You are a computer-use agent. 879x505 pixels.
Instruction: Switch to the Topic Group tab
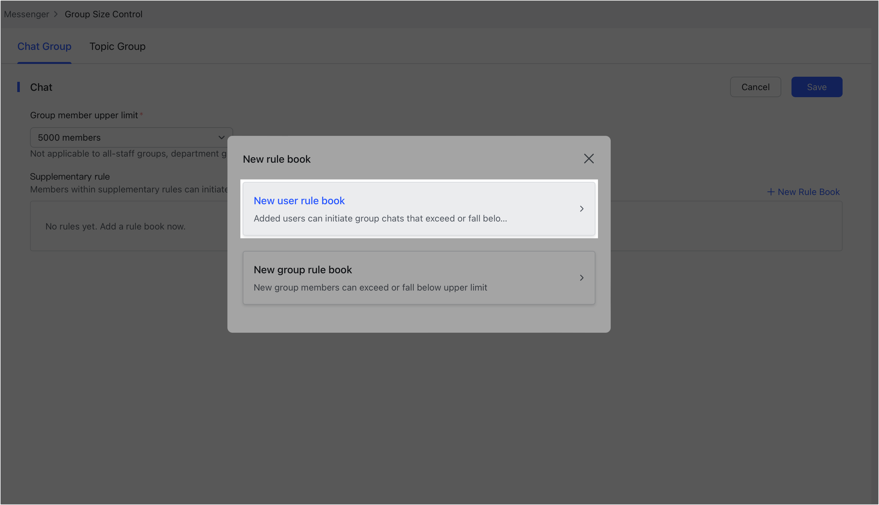[x=117, y=46]
